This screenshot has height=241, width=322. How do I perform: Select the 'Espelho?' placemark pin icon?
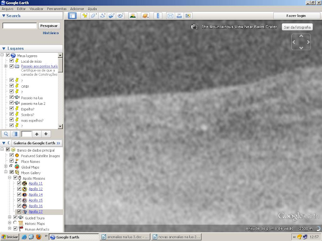[x=17, y=108]
